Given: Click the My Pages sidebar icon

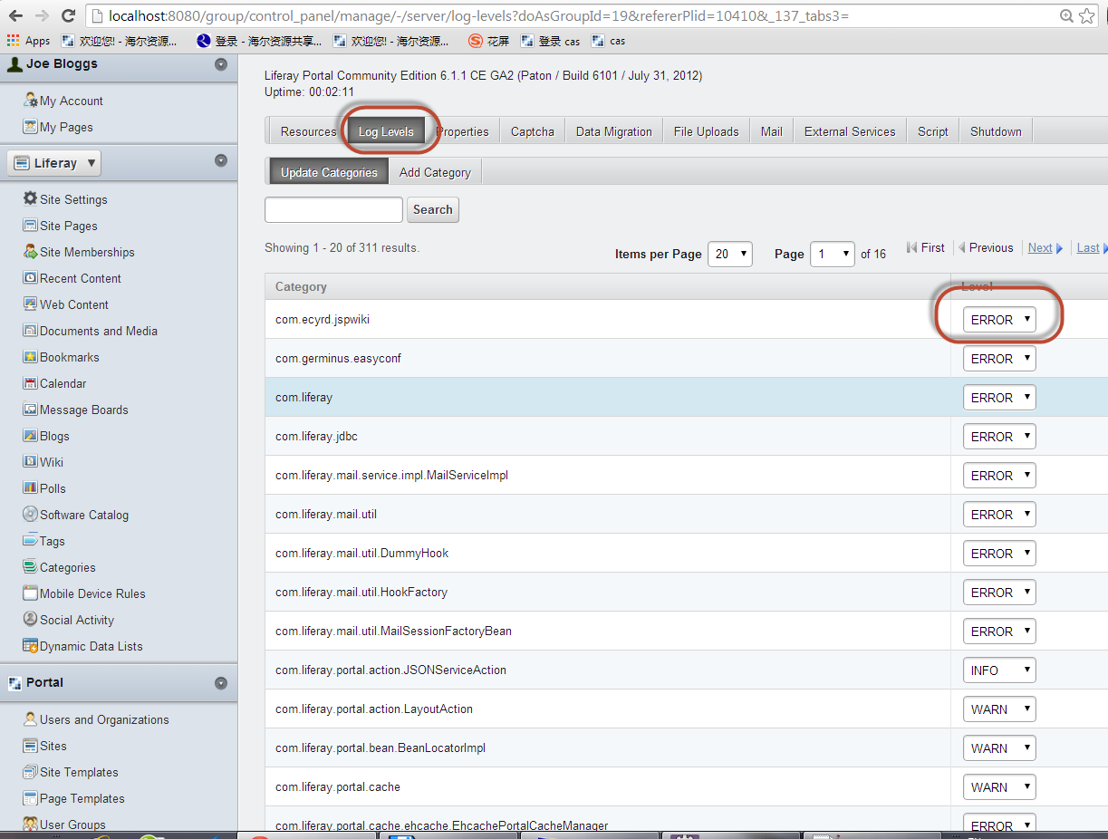Looking at the screenshot, I should pos(31,127).
